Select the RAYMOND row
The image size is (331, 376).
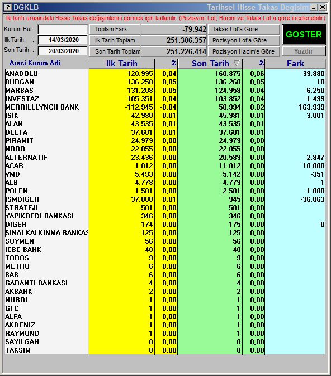pos(165,334)
